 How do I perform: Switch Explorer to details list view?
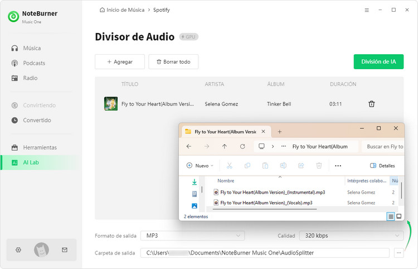pos(391,217)
